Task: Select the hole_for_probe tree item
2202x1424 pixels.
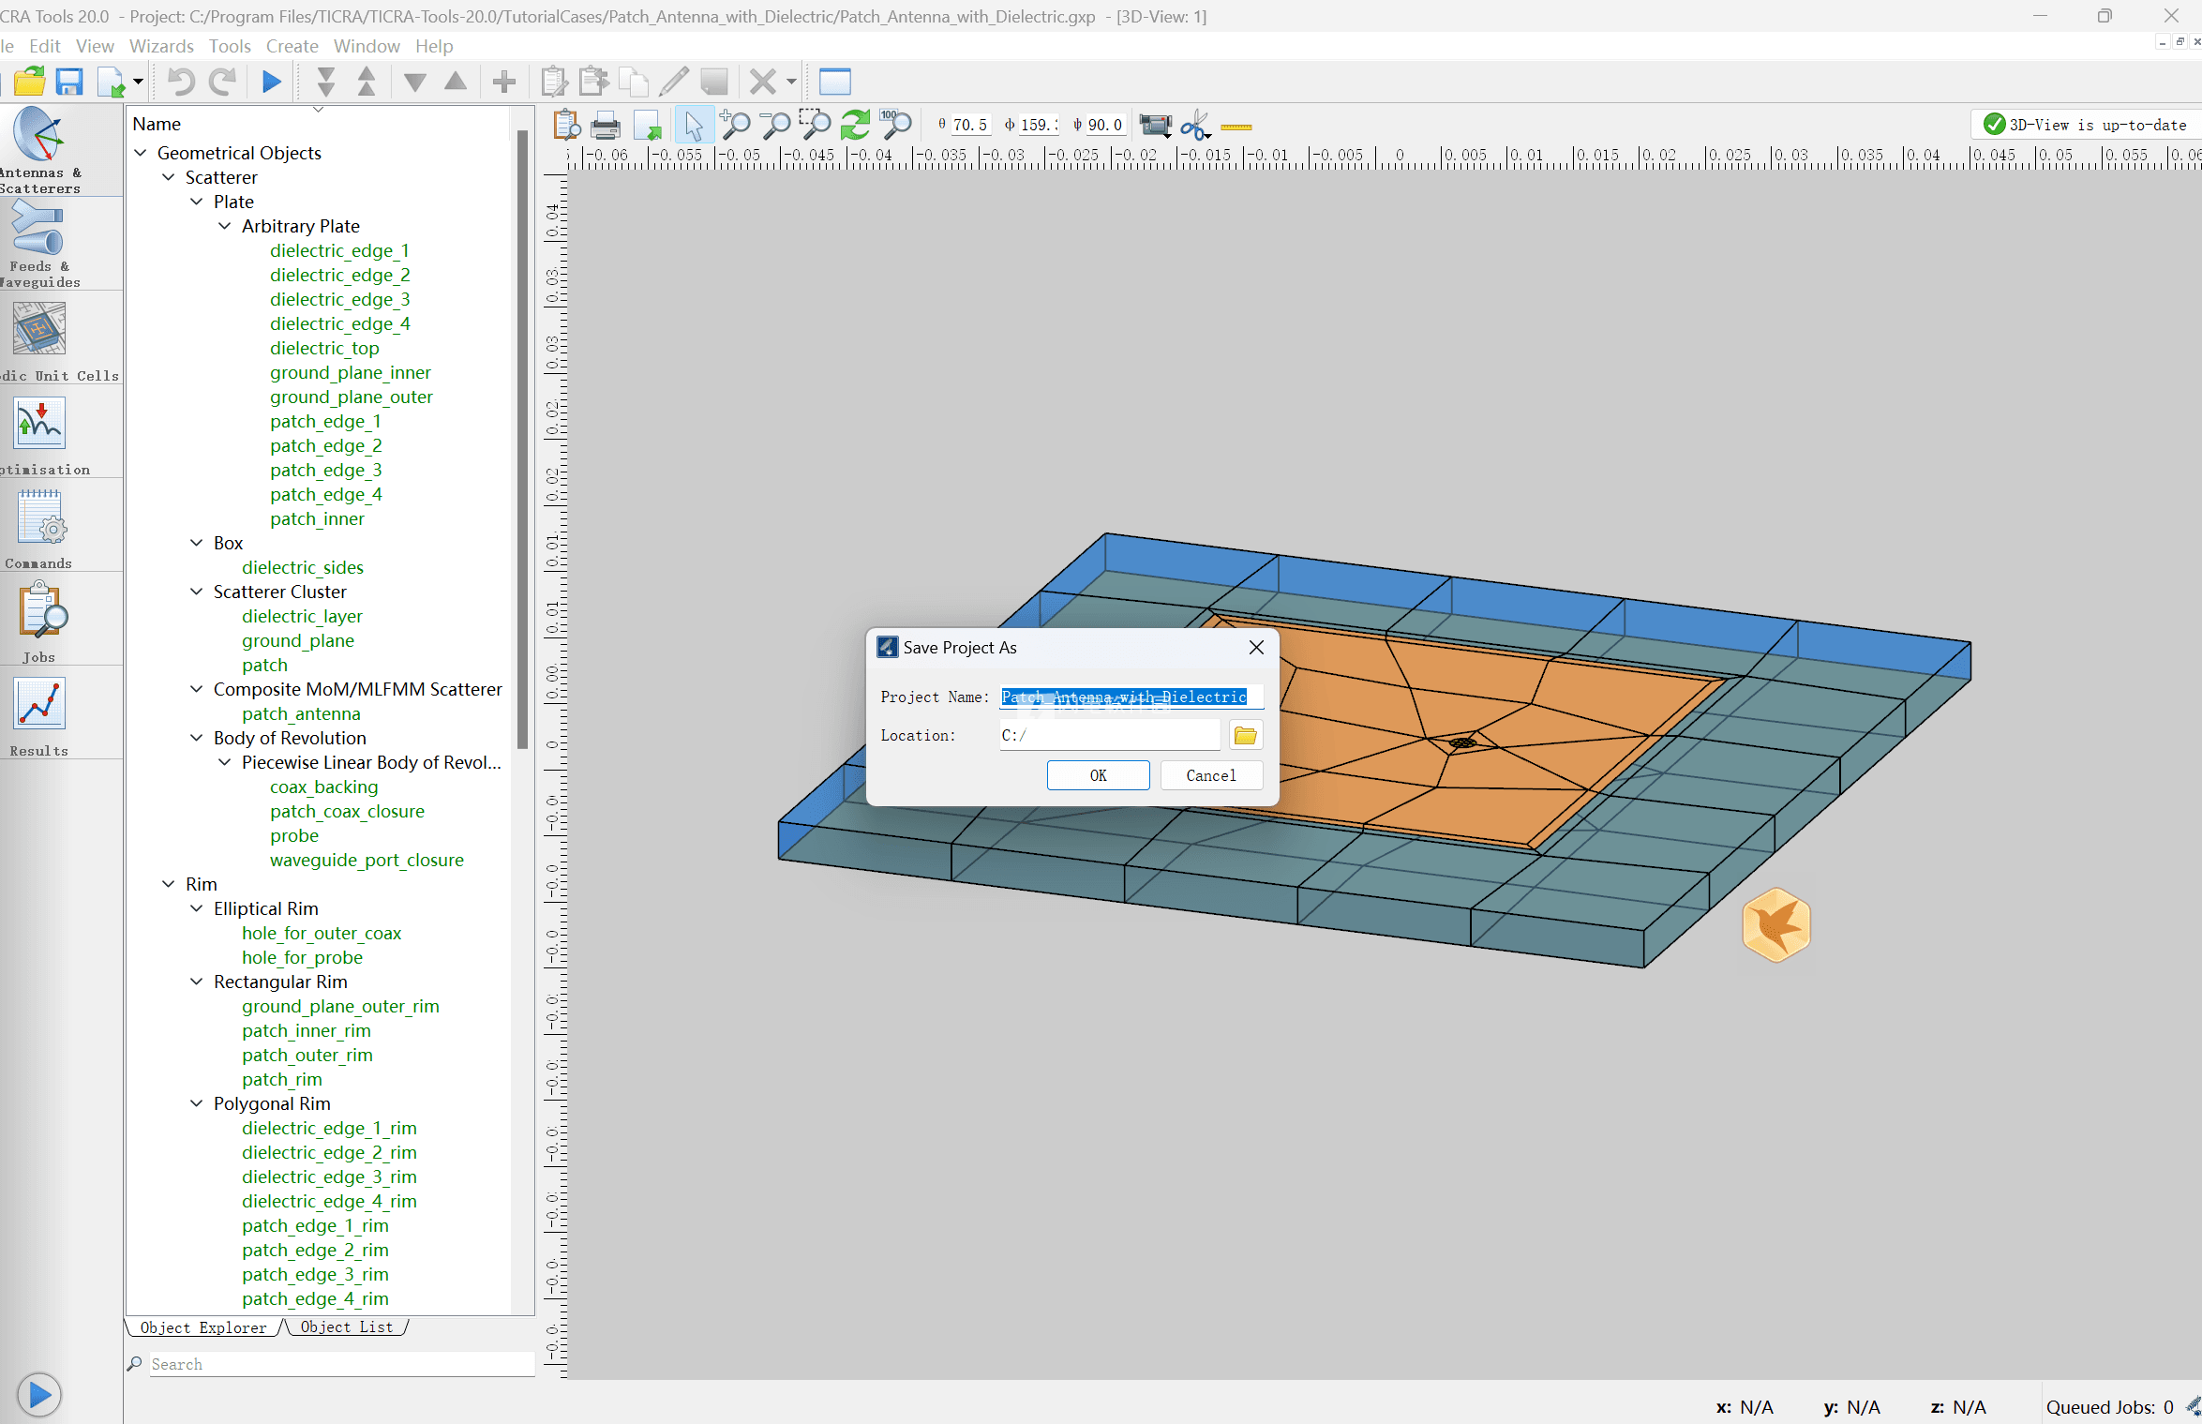Action: coord(302,957)
